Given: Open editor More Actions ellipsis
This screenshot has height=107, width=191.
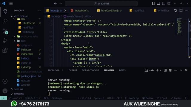Looking at the screenshot, I should pos(186,11).
